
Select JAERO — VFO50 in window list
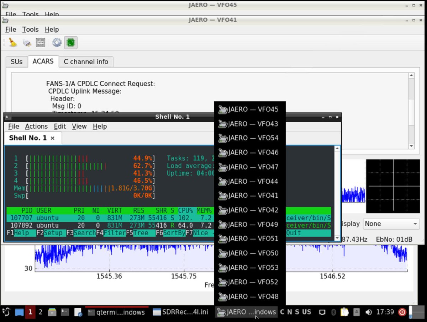(250, 253)
